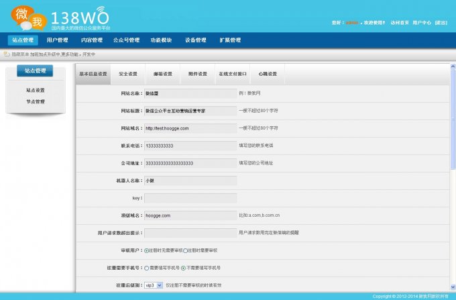Open the 功能模块 top menu
Image resolution: width=456 pixels, height=300 pixels.
tap(161, 40)
